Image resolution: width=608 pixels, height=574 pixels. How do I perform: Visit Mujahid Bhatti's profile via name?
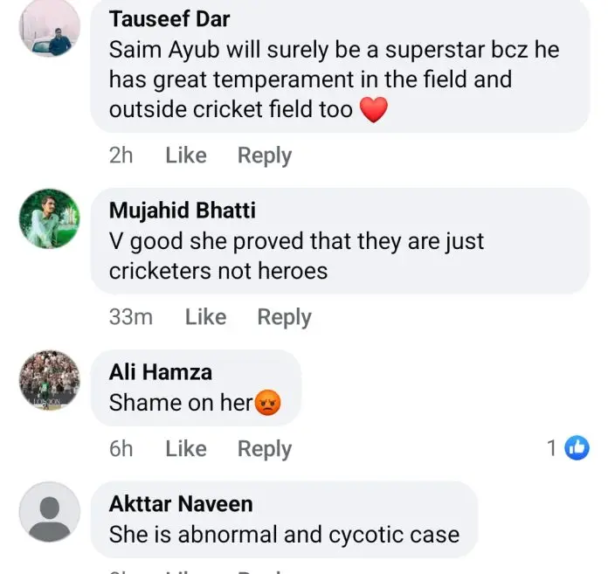183,210
